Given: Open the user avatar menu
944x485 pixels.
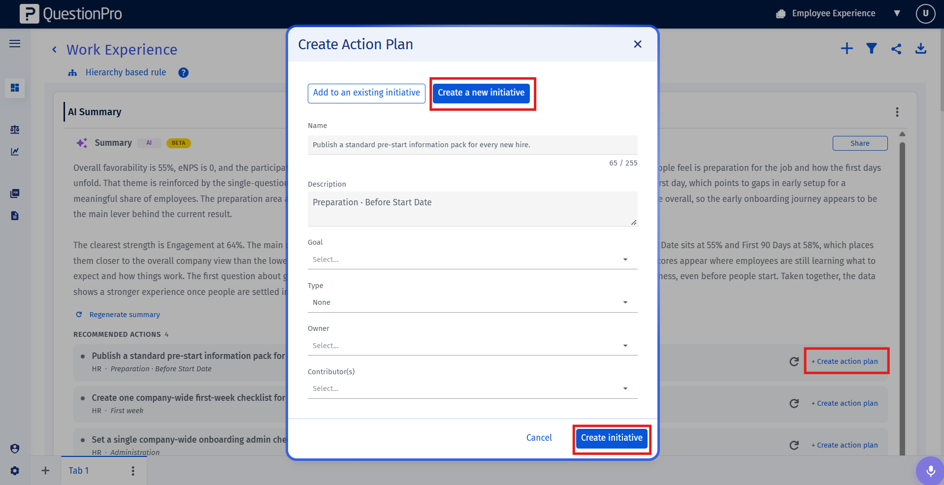Looking at the screenshot, I should (x=925, y=14).
